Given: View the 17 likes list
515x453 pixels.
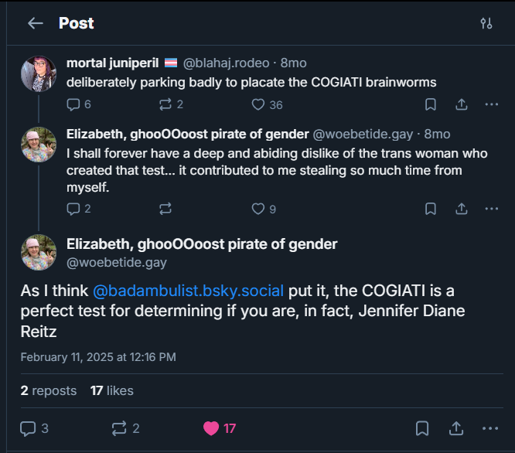Looking at the screenshot, I should click(113, 390).
